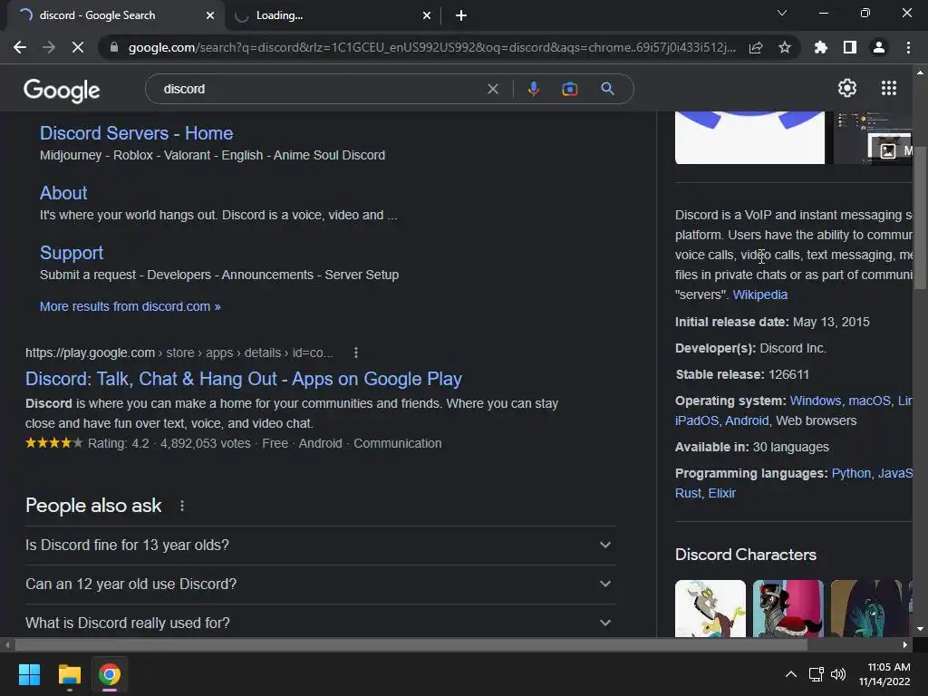Open the Windows Start menu
Image resolution: width=928 pixels, height=696 pixels.
pos(29,674)
